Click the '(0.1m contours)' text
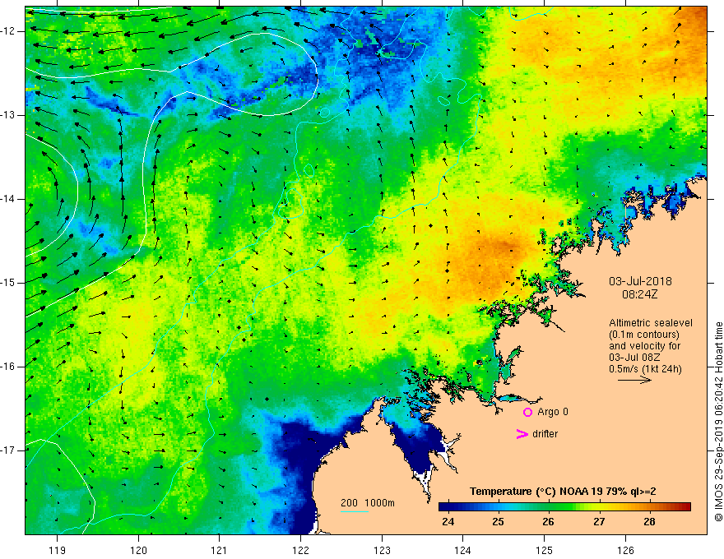 tap(643, 335)
